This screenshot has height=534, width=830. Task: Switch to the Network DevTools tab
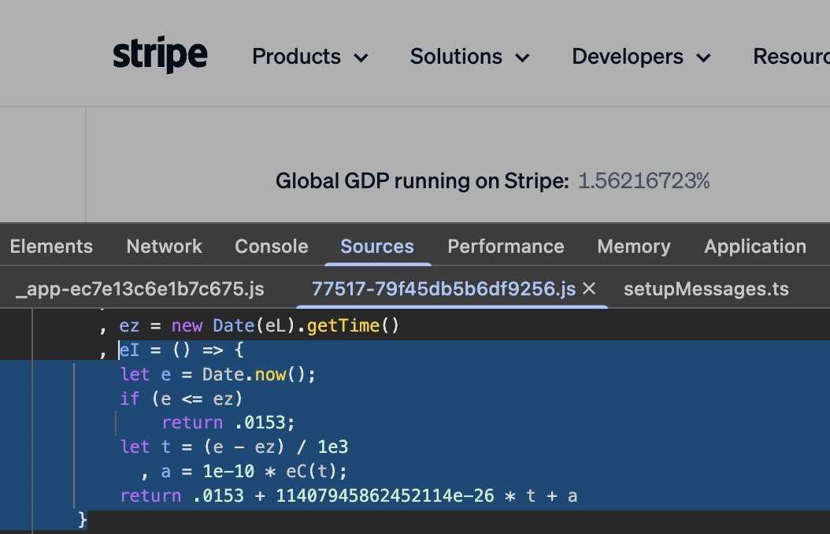(164, 246)
